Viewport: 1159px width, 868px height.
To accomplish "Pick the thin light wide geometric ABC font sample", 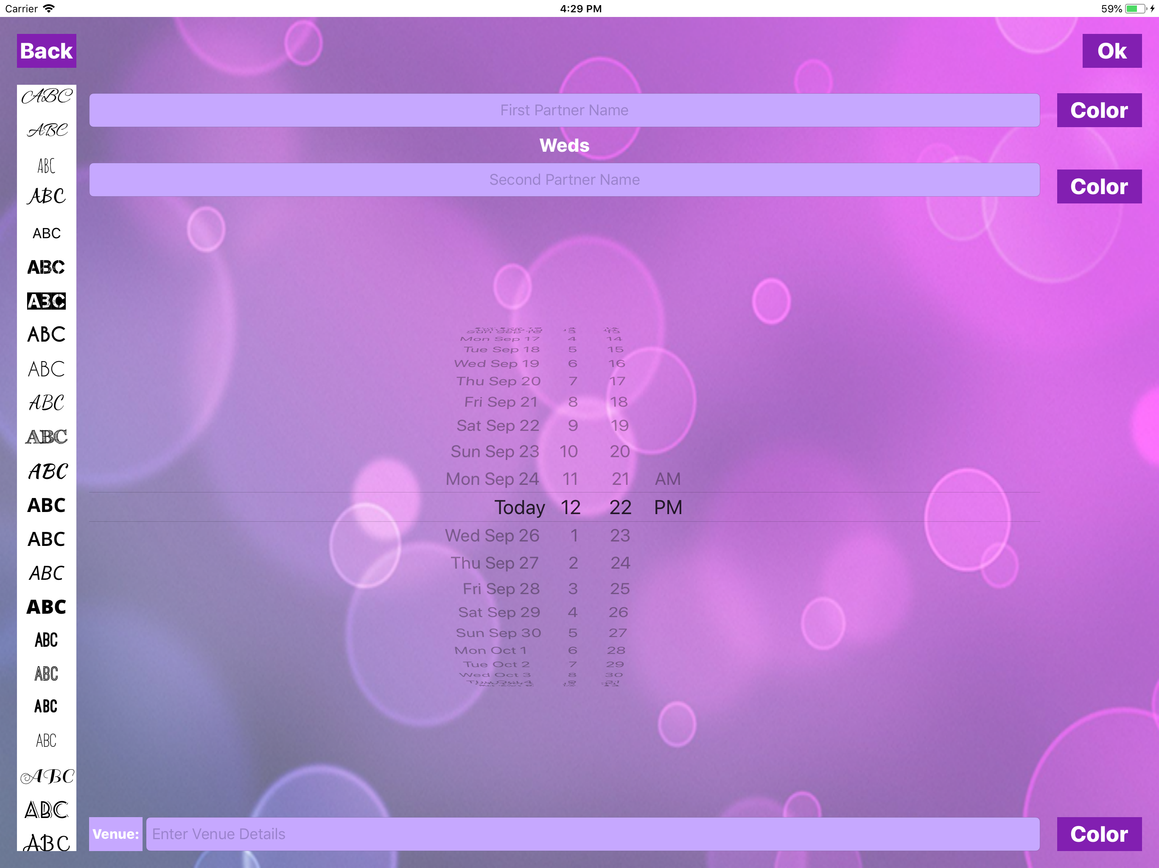I will pos(46,369).
